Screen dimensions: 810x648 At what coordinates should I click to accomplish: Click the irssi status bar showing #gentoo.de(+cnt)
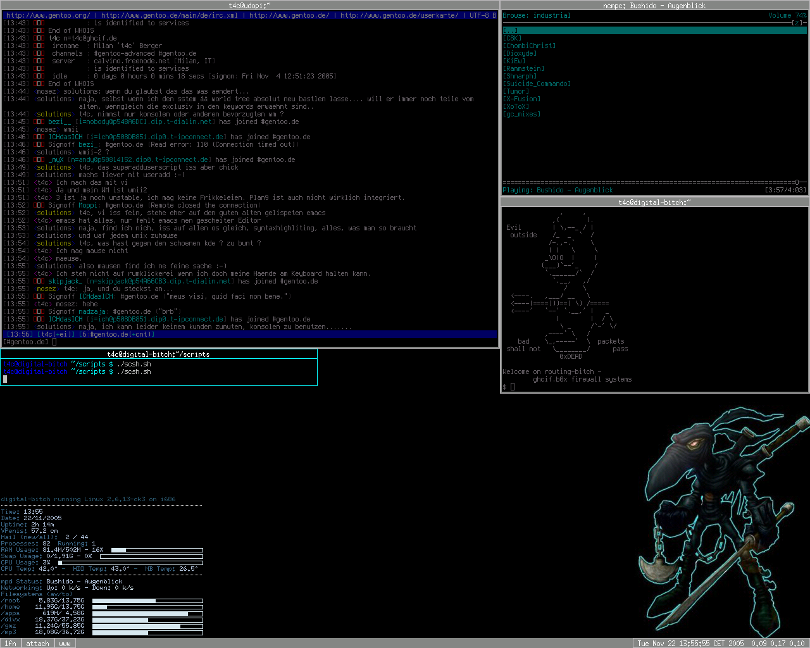point(249,334)
